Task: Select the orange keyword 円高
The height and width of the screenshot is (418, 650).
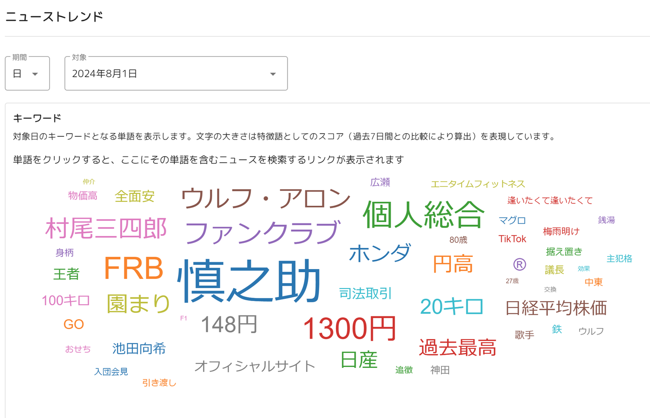Action: [453, 264]
